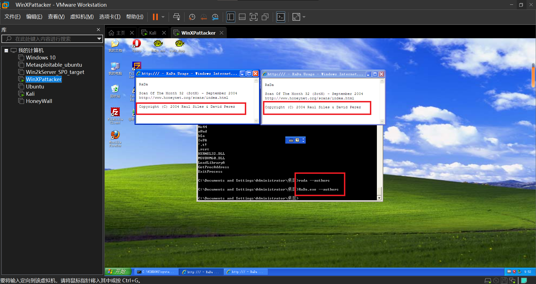Enter full screen mode
The height and width of the screenshot is (284, 536).
pos(253,17)
